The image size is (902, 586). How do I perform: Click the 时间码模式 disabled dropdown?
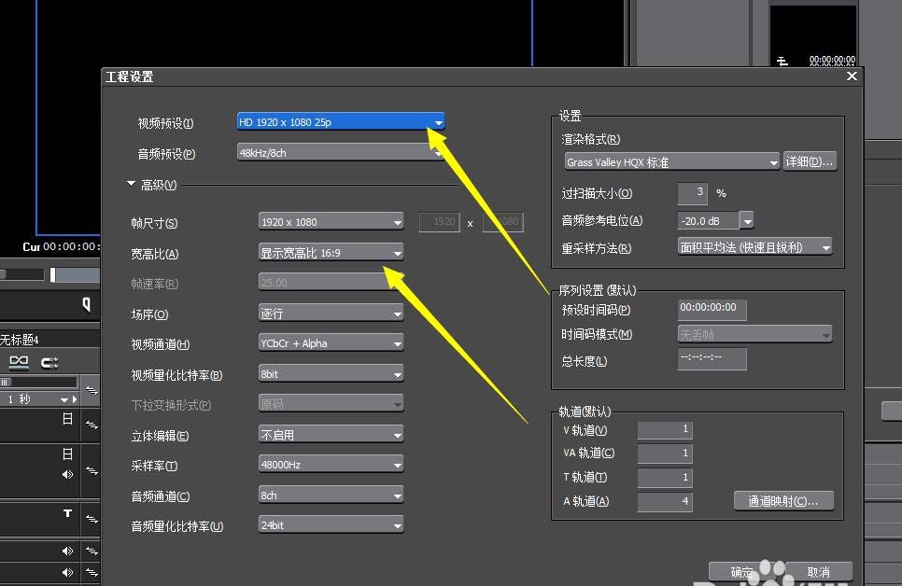pyautogui.click(x=754, y=334)
